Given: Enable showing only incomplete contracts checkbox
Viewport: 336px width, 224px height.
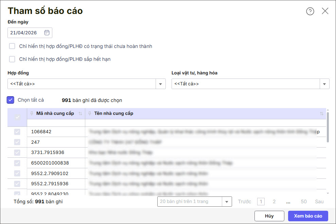Looking at the screenshot, I should [12, 46].
